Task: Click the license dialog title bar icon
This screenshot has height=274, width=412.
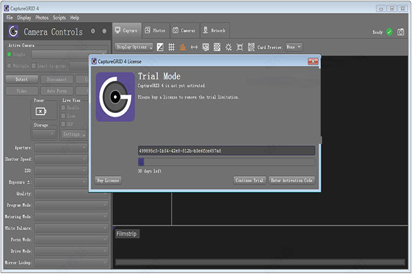Action: [94, 62]
